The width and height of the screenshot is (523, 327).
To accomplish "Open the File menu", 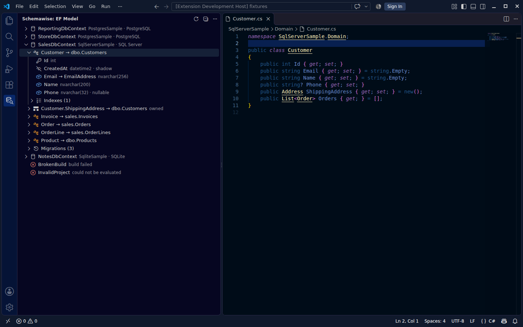I will point(20,7).
